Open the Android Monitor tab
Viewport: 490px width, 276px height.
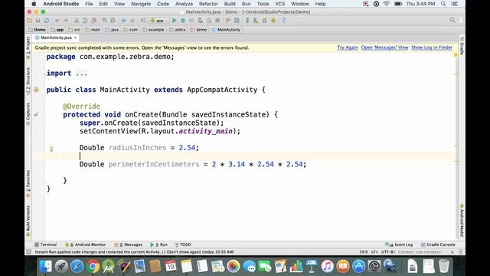pos(85,245)
